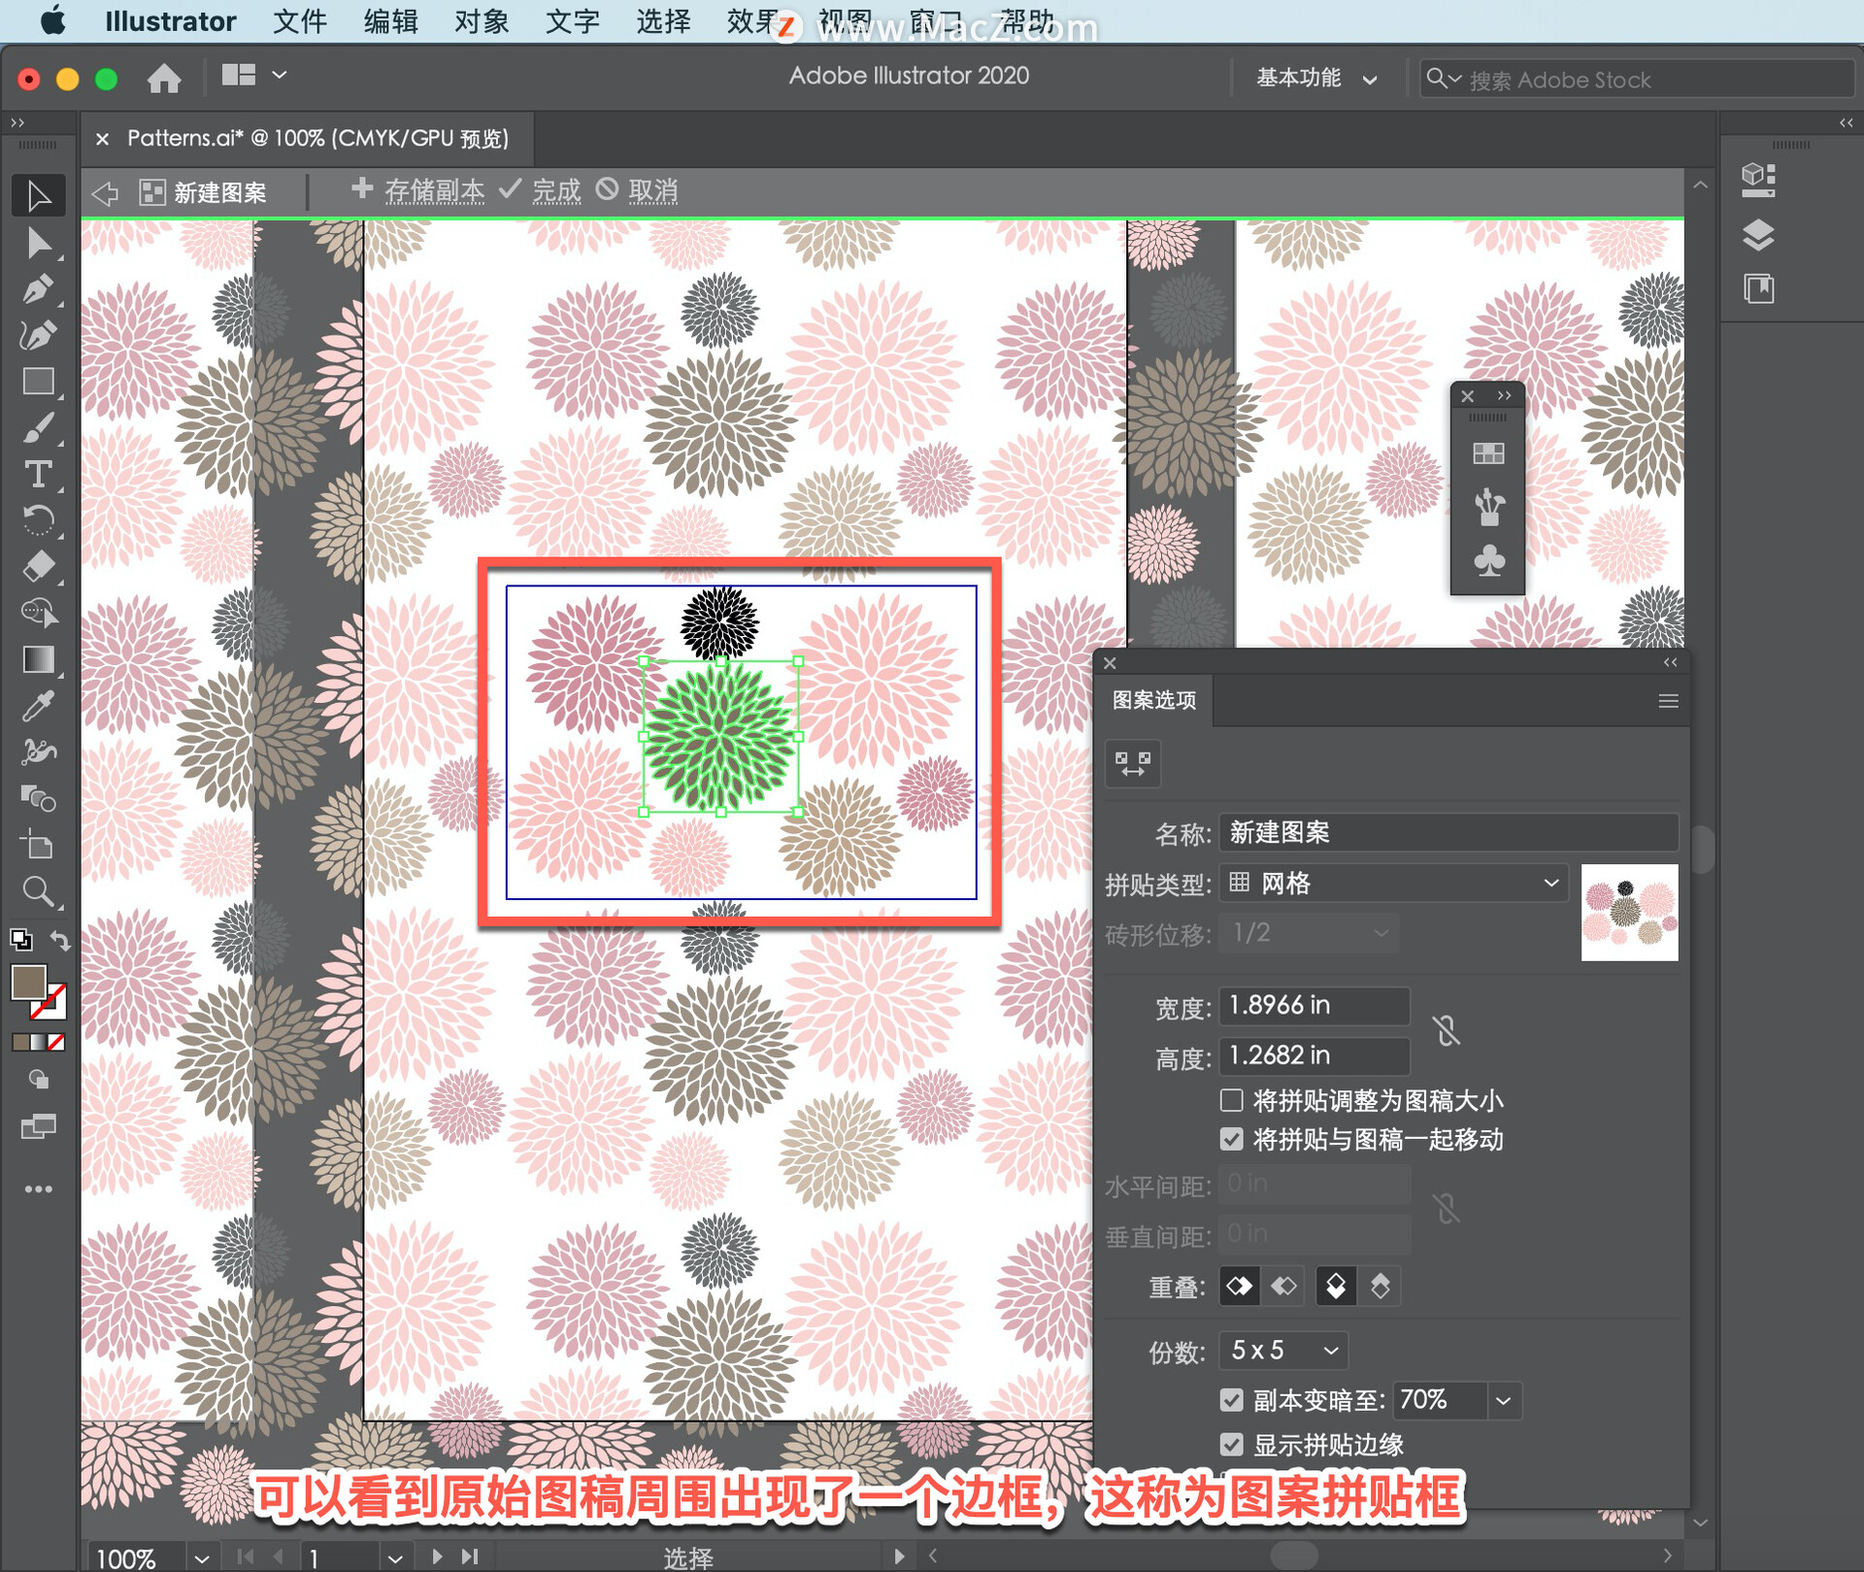Switch to the 图案选项 tab
This screenshot has width=1864, height=1572.
(1154, 700)
